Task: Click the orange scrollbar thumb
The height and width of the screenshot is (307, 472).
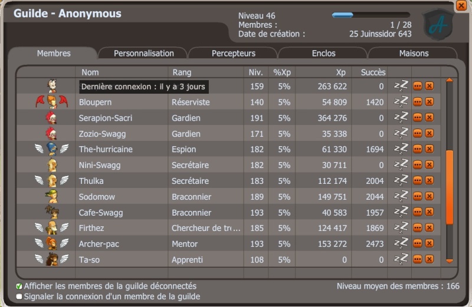Action: click(450, 187)
